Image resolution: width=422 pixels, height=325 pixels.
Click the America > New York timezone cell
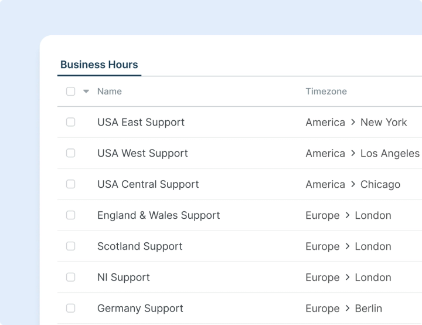[x=356, y=122]
